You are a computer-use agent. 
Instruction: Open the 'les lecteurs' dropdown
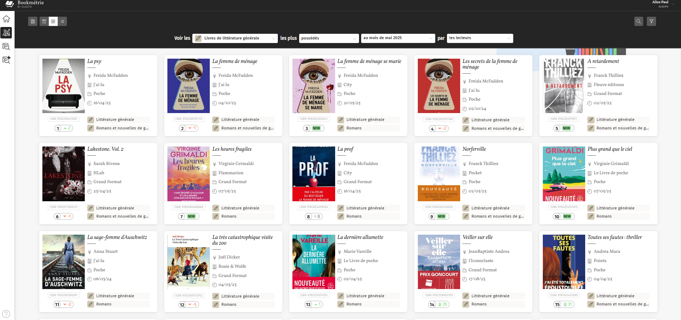pos(480,38)
